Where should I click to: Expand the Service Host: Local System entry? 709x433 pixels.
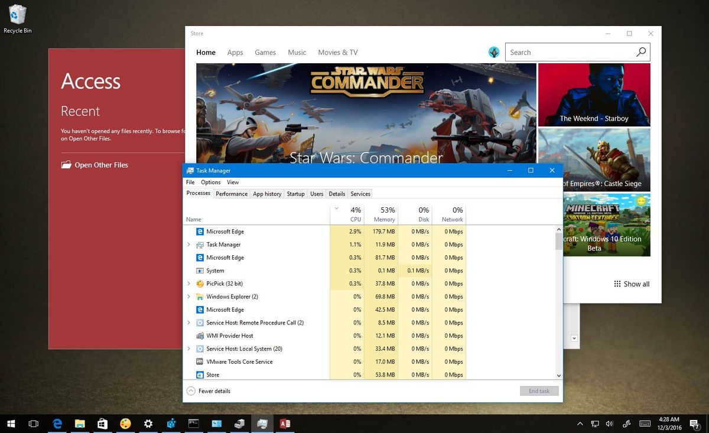pyautogui.click(x=188, y=349)
